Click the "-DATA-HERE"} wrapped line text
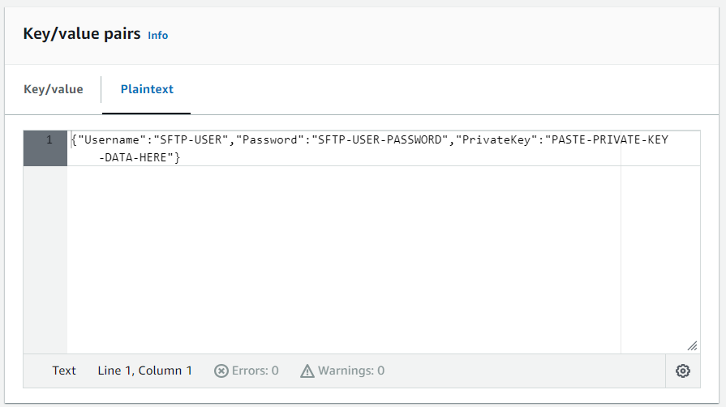 [x=140, y=157]
